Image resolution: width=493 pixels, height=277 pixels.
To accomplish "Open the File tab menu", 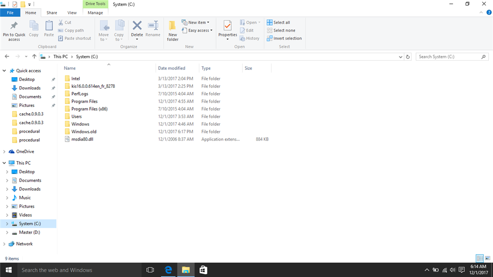I will (10, 13).
